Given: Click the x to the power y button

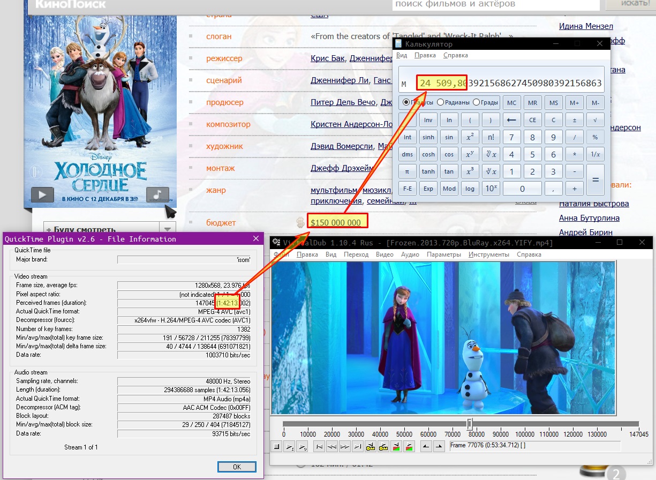Looking at the screenshot, I should coord(470,154).
